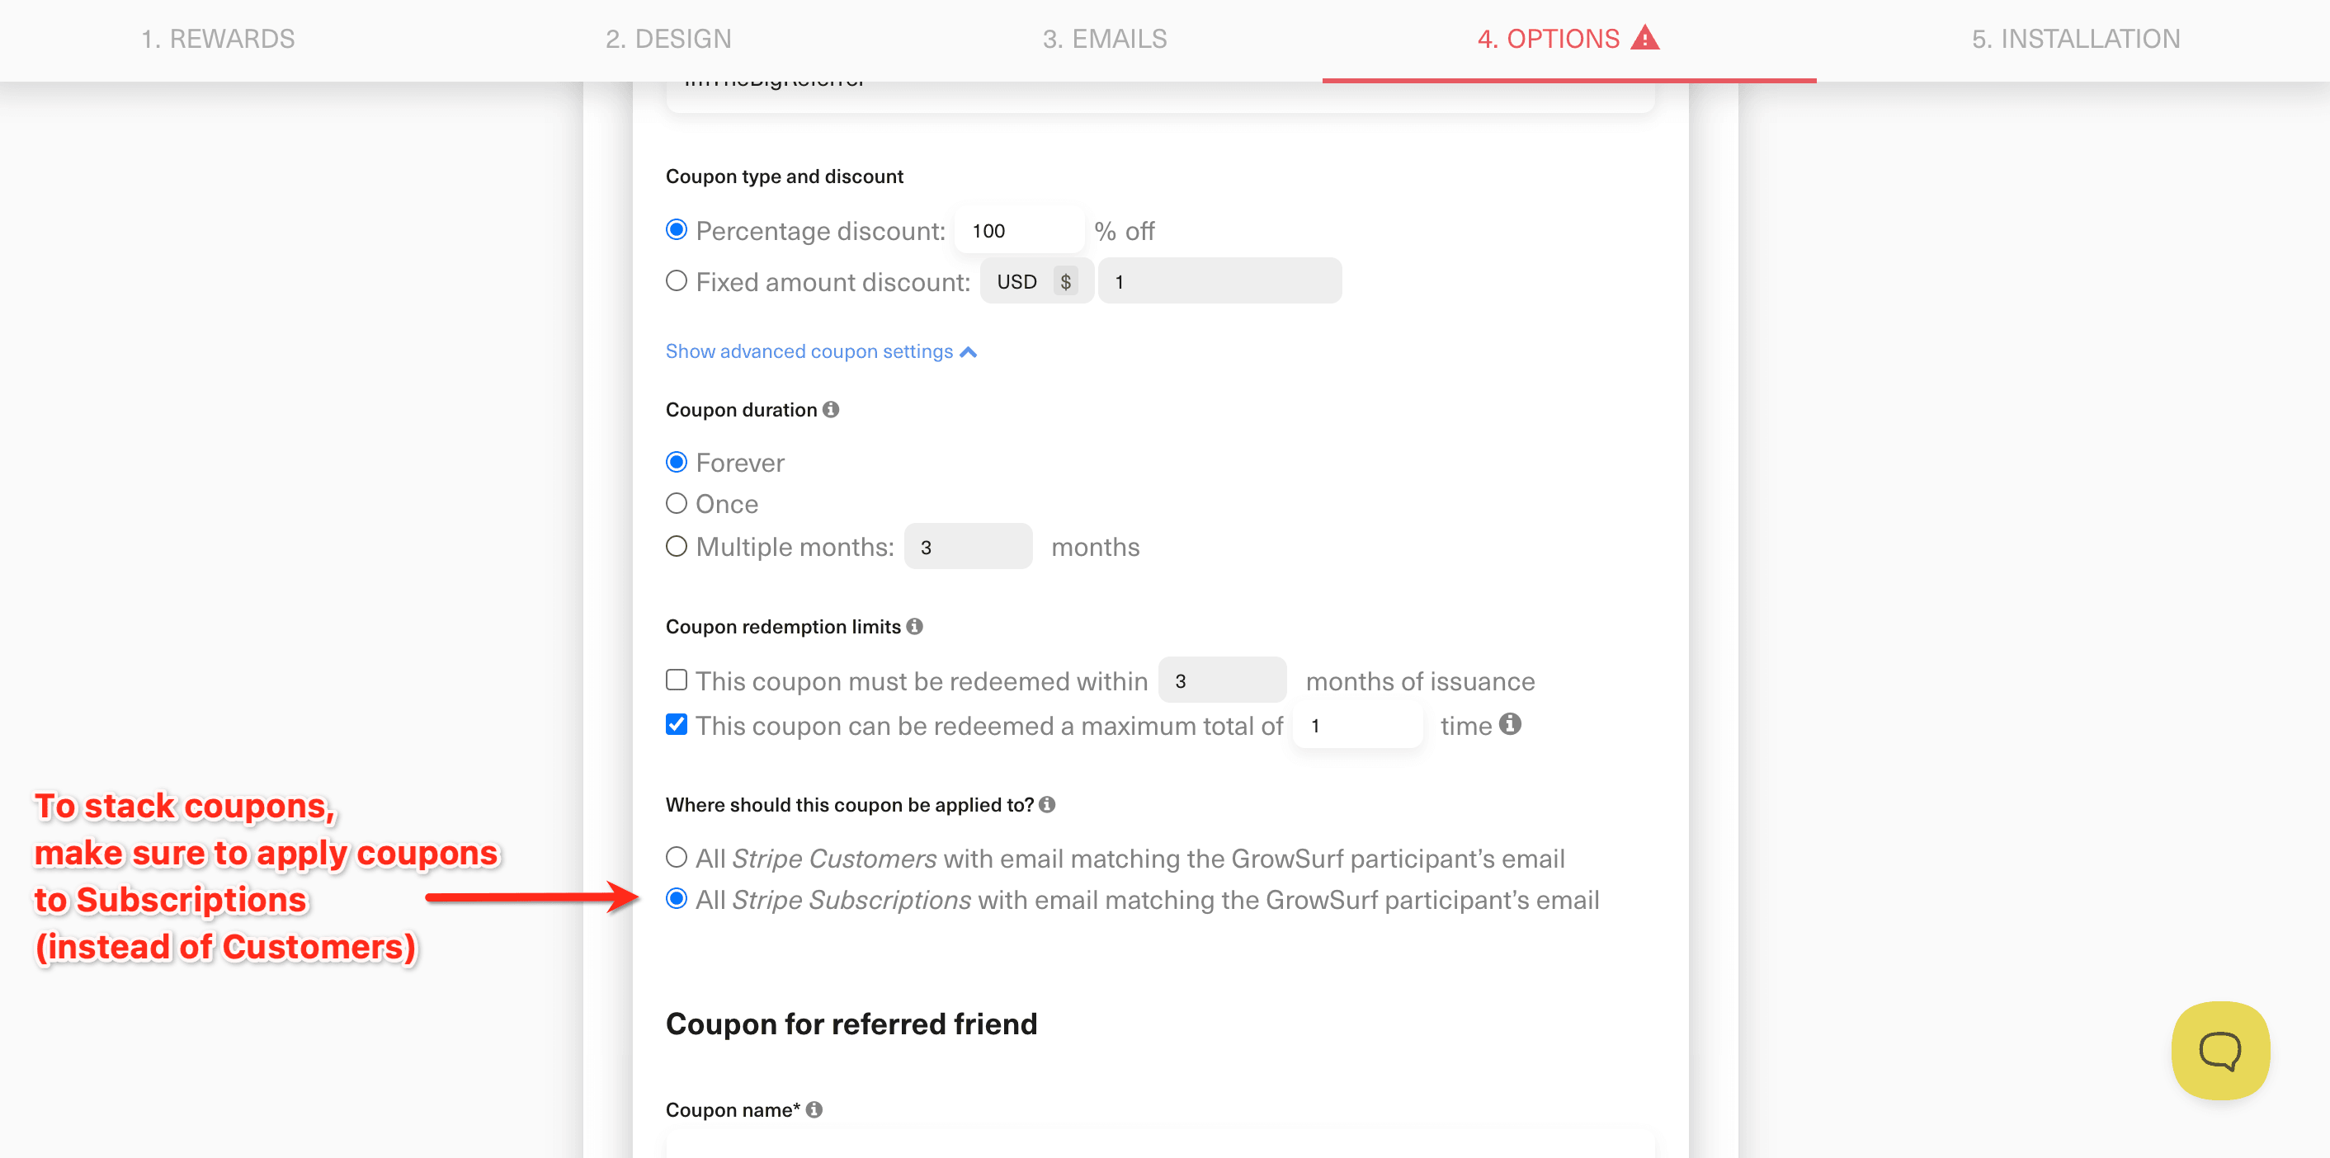
Task: Switch to the Rewards tab
Action: point(218,38)
